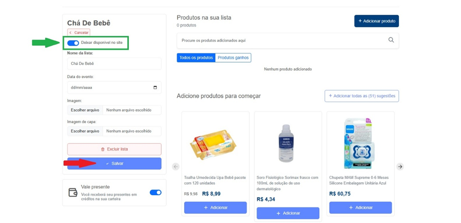Select 'Todos os produtos' tab
The image size is (461, 223).
(196, 57)
